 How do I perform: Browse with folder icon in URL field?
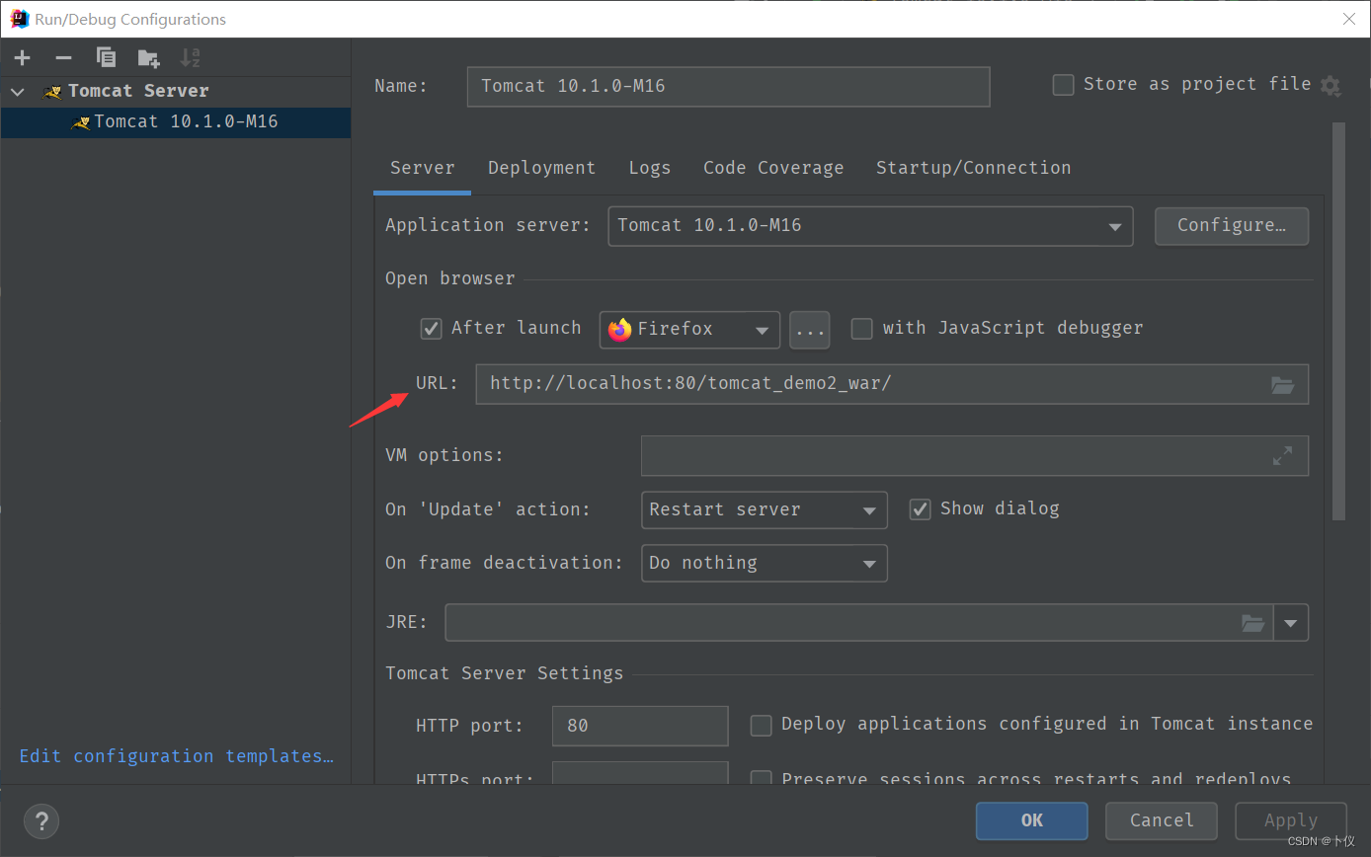click(x=1282, y=385)
